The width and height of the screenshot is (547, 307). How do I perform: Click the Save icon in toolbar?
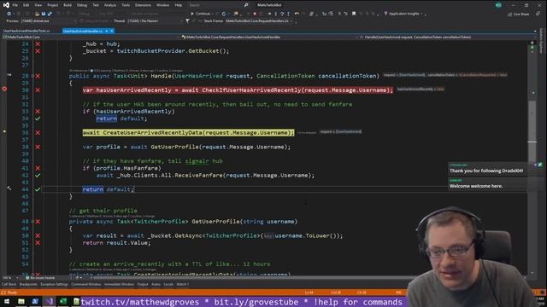coord(44,14)
